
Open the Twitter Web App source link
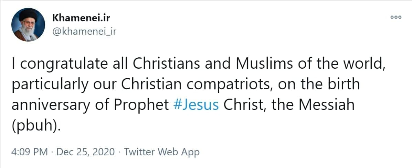[x=162, y=152]
